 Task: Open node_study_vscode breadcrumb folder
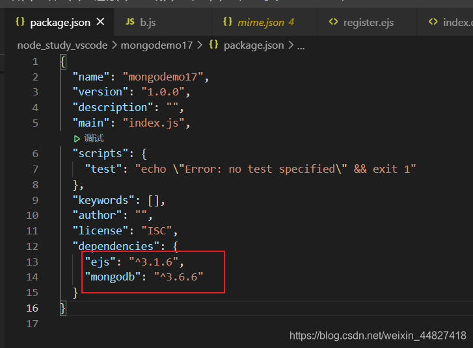(62, 45)
